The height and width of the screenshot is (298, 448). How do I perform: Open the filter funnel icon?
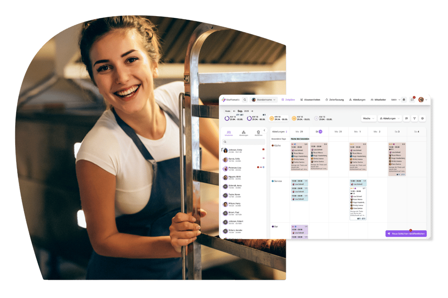coord(414,119)
